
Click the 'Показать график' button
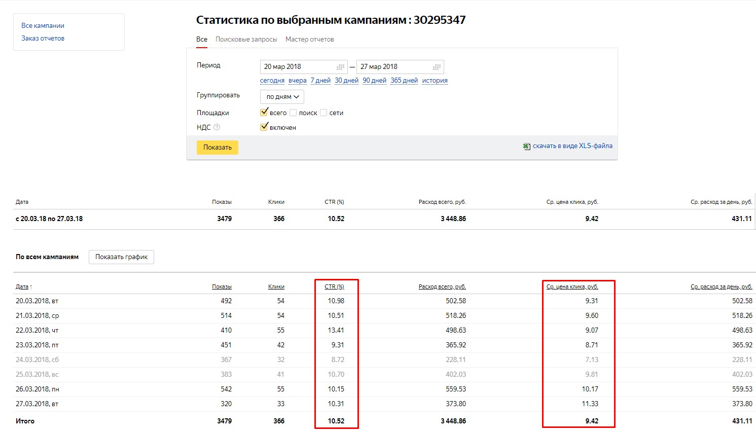[121, 257]
